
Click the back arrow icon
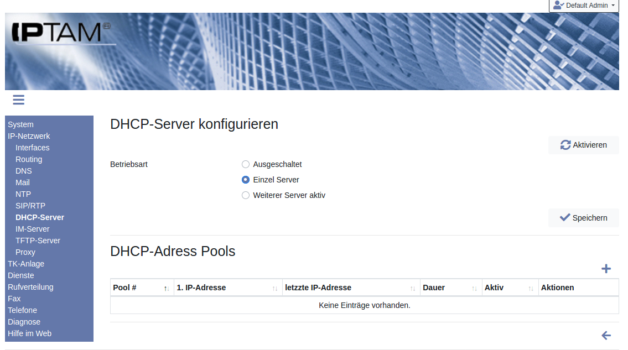click(x=606, y=336)
